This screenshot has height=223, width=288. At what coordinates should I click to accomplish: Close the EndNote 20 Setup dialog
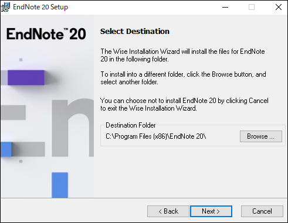coord(279,7)
